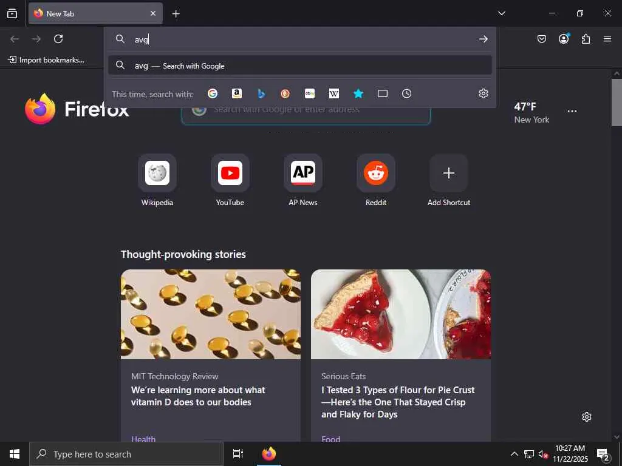Screen dimensions: 622x466
Task: Search this time with Amazon icon
Action: [237, 93]
